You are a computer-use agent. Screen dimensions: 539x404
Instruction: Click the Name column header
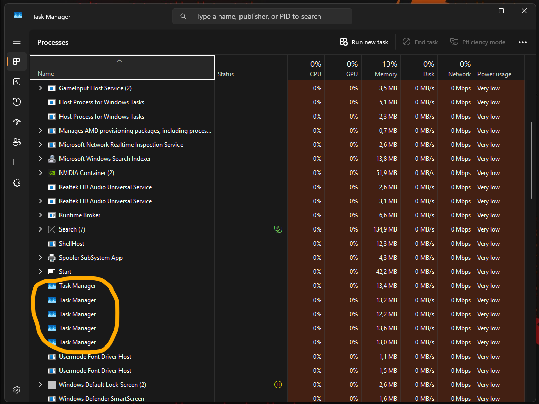[x=122, y=68]
